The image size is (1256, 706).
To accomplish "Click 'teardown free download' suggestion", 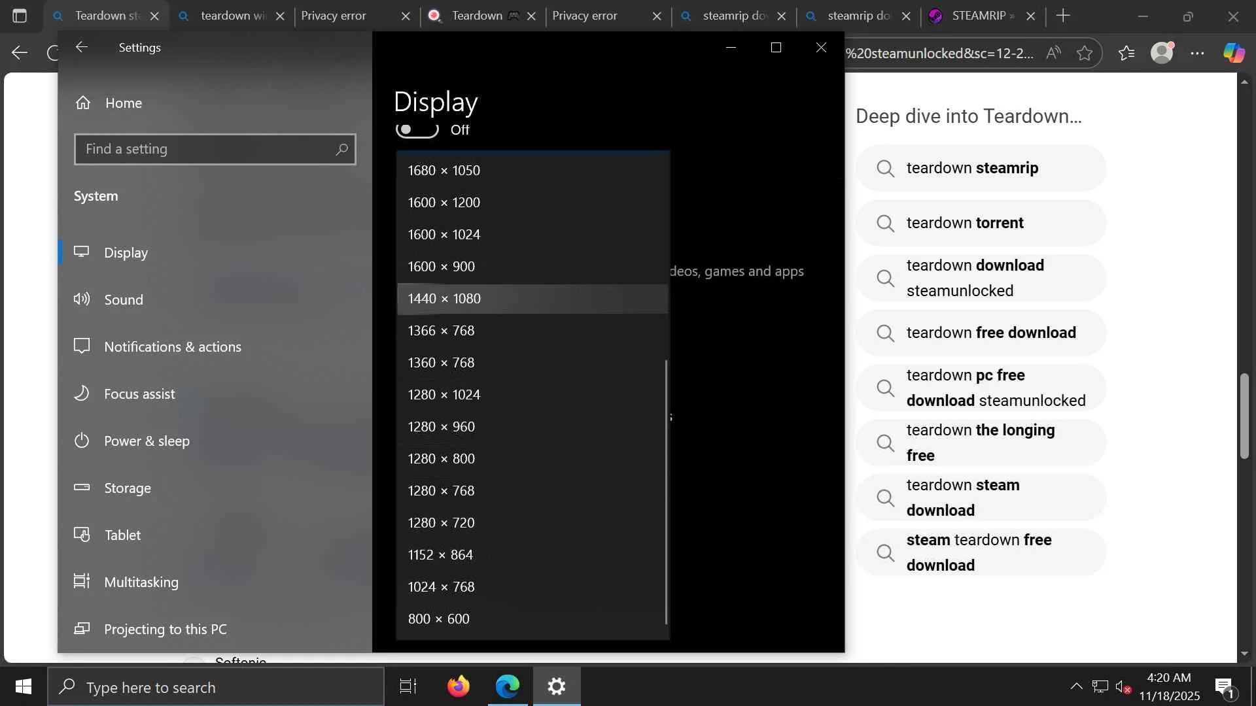I will coord(990,333).
